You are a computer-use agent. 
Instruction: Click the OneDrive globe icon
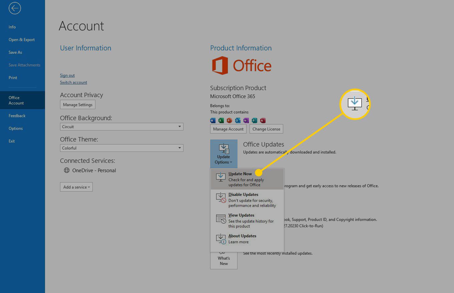(67, 170)
